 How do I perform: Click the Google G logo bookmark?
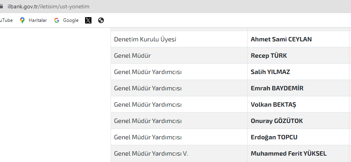tap(57, 20)
